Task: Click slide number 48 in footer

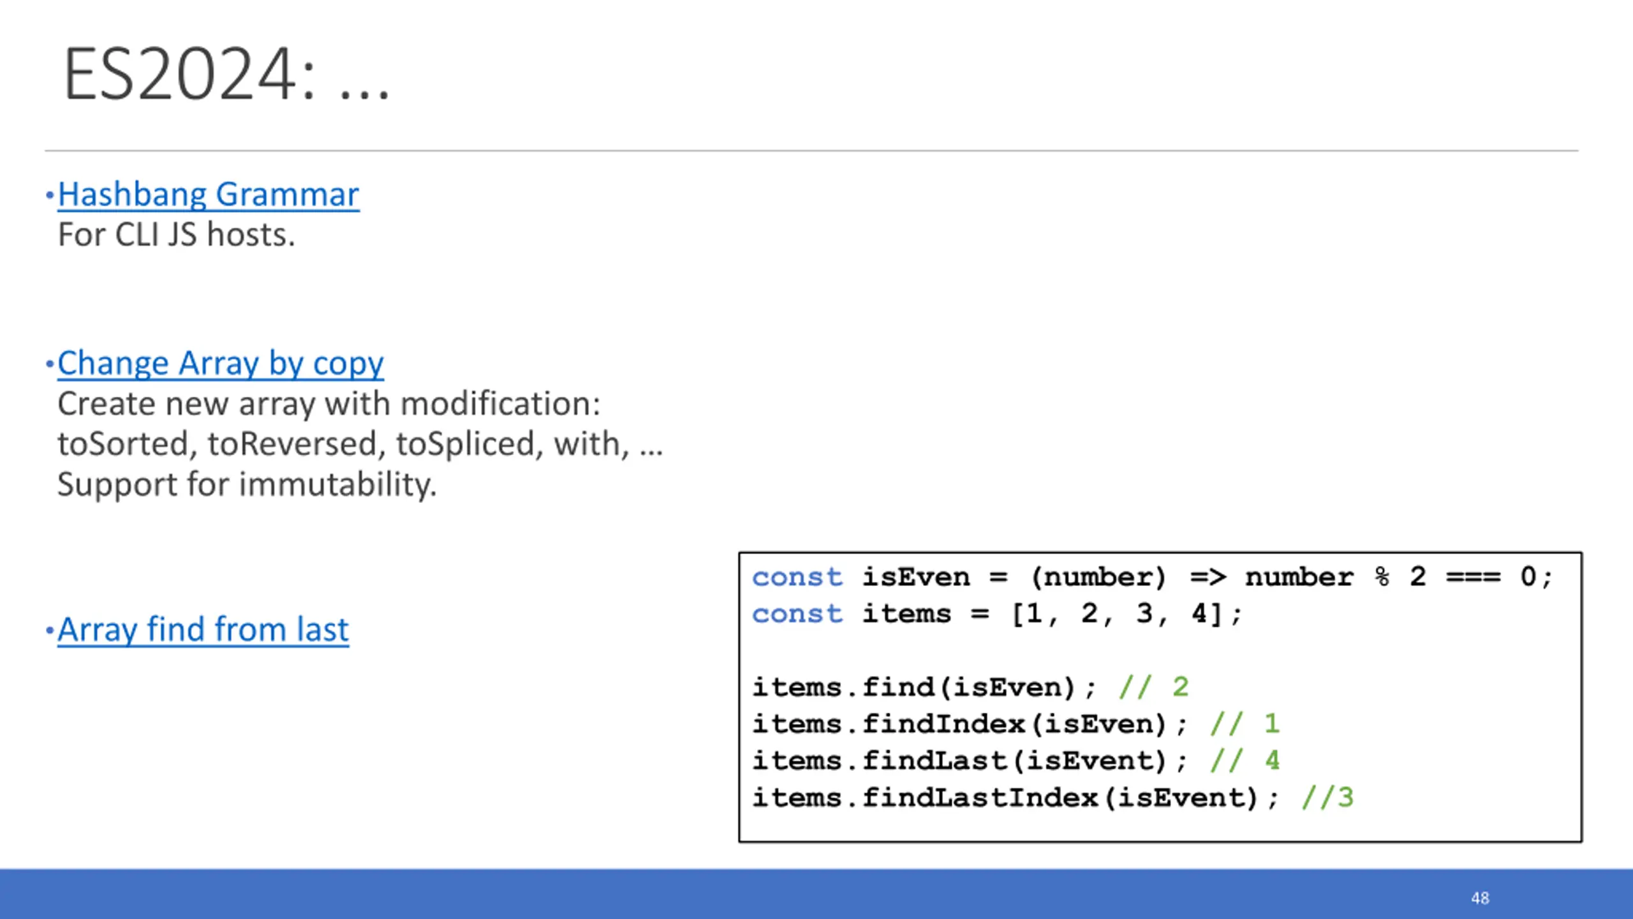Action: tap(1480, 898)
